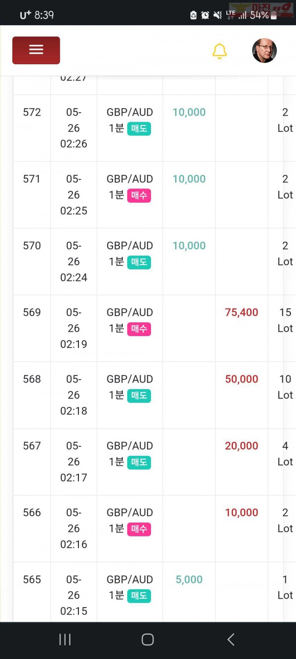The image size is (296, 659).
Task: Select the 75,400 loss amount
Action: 242,312
